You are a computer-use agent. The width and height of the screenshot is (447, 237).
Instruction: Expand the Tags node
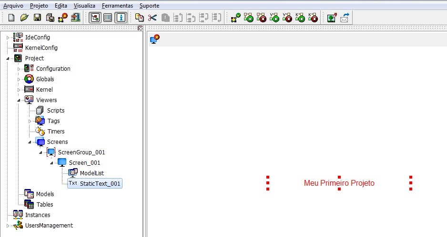point(30,121)
